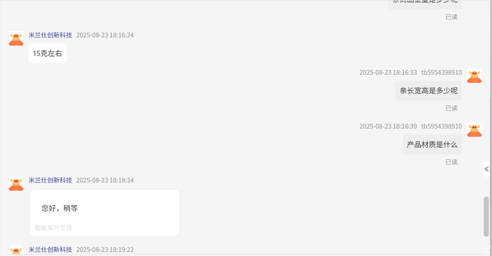The height and width of the screenshot is (256, 492).
Task: Click the buyer avatar beside 亲长宽高是多少呢
Action: (474, 76)
